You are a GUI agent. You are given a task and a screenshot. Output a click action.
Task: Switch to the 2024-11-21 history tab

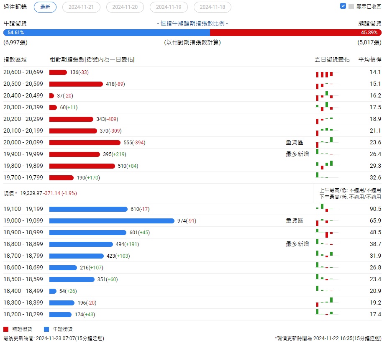click(81, 7)
